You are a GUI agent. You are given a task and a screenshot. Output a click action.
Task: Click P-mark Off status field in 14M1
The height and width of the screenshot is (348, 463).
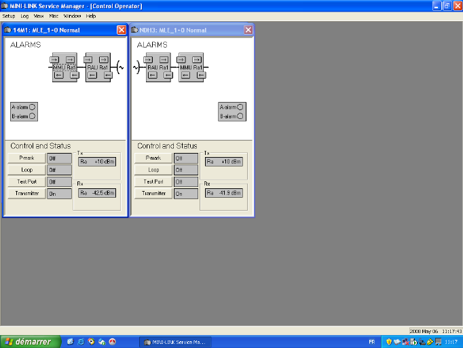pyautogui.click(x=59, y=158)
